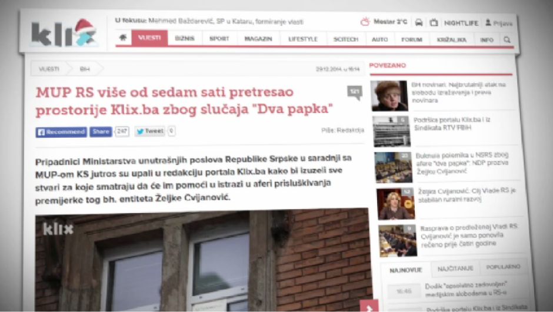Click the 16:46 timestamp in newest list
553x312 pixels.
coord(404,291)
